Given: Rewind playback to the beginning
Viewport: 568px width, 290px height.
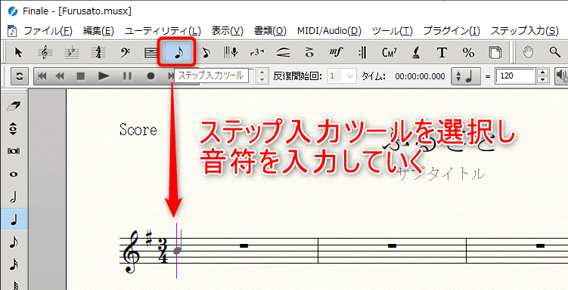Looking at the screenshot, I should [x=42, y=76].
